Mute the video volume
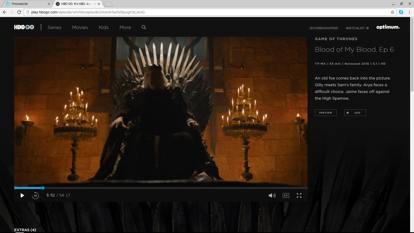Screen dimensions: 414x233 tap(272, 195)
